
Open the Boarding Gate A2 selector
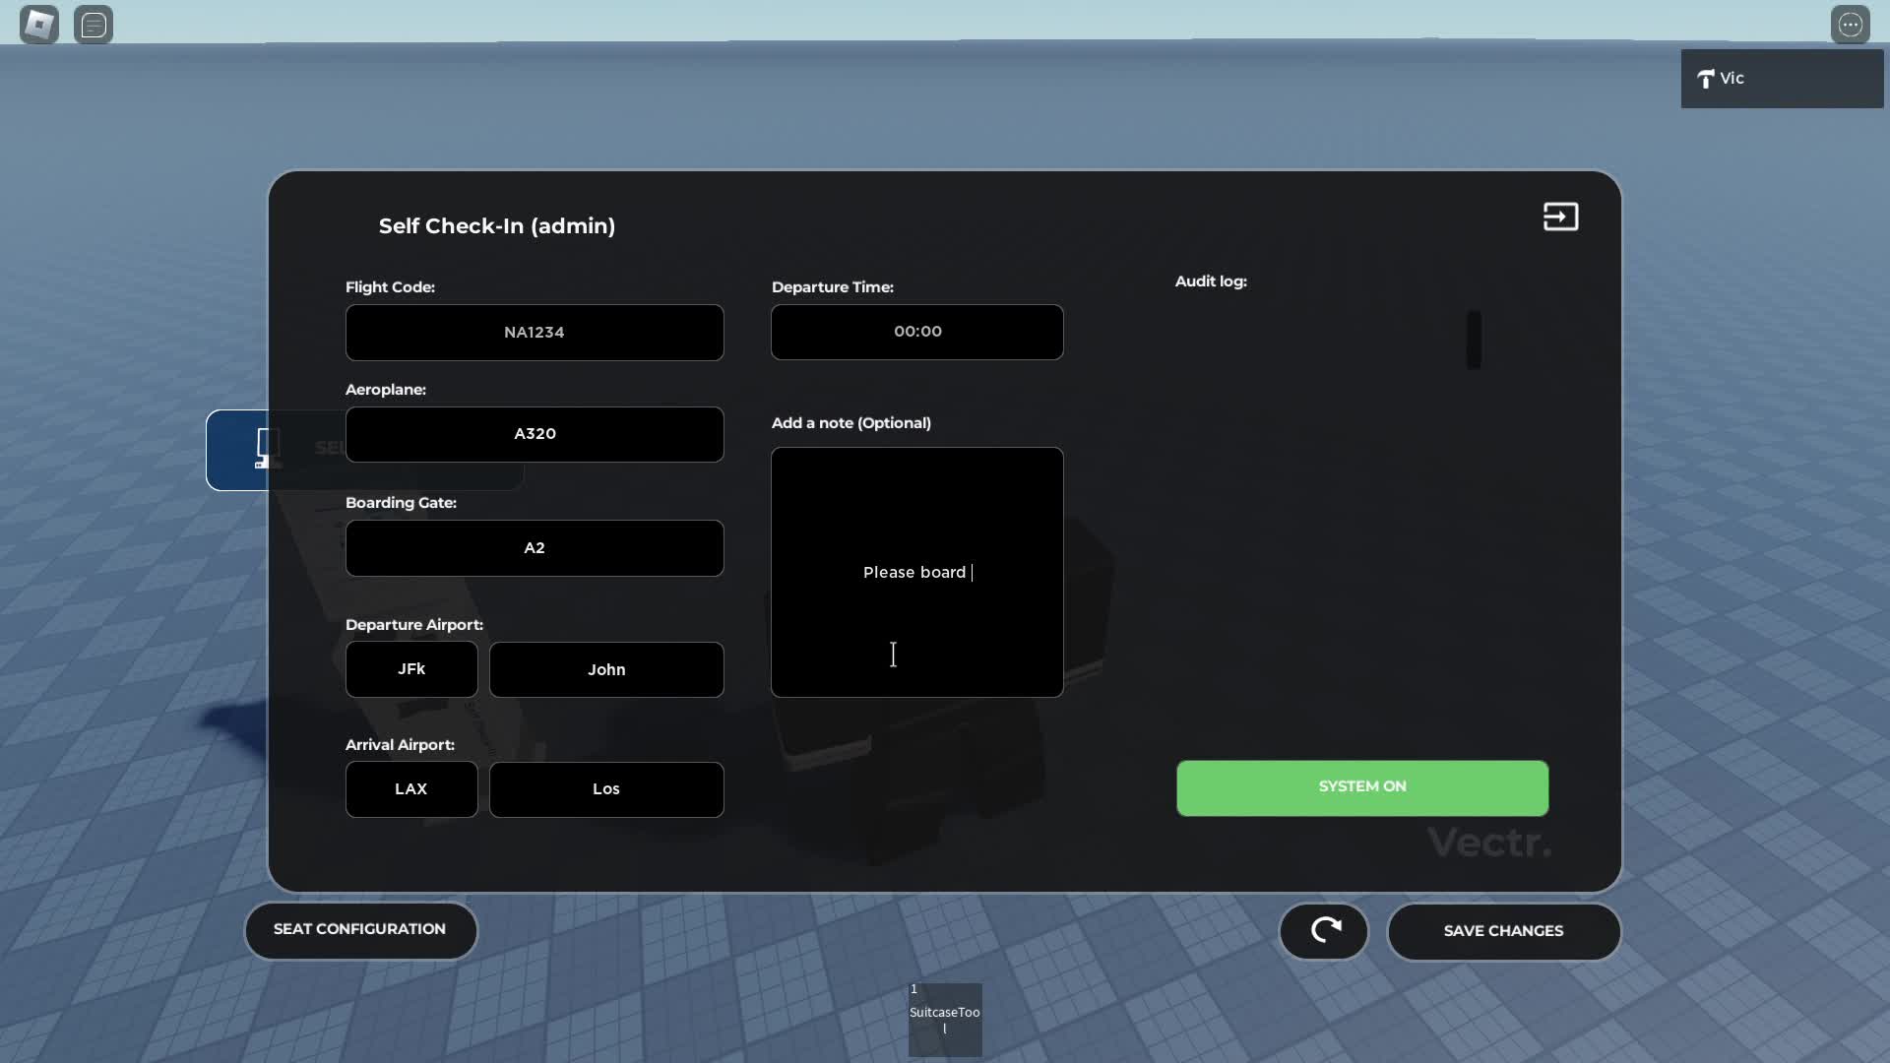pyautogui.click(x=535, y=548)
